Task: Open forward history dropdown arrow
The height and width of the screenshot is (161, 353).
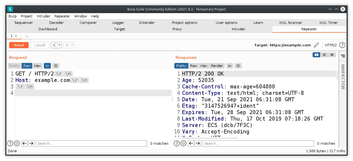Action: [x=72, y=45]
